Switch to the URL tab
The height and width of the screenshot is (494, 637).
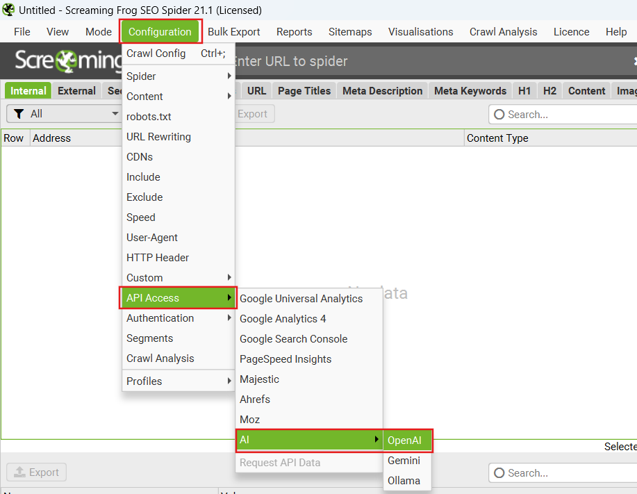click(257, 90)
